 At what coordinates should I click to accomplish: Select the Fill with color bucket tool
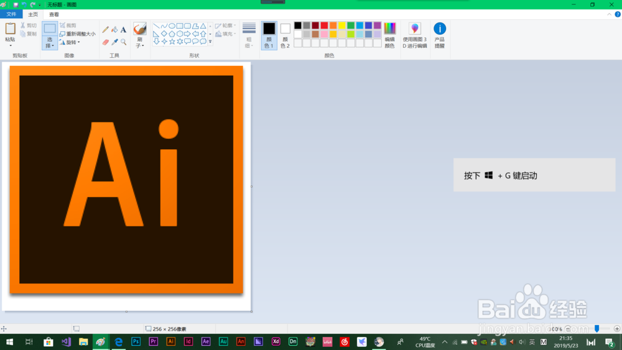pos(114,30)
